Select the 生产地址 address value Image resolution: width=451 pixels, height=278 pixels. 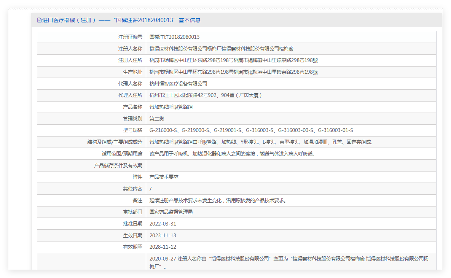pos(234,72)
